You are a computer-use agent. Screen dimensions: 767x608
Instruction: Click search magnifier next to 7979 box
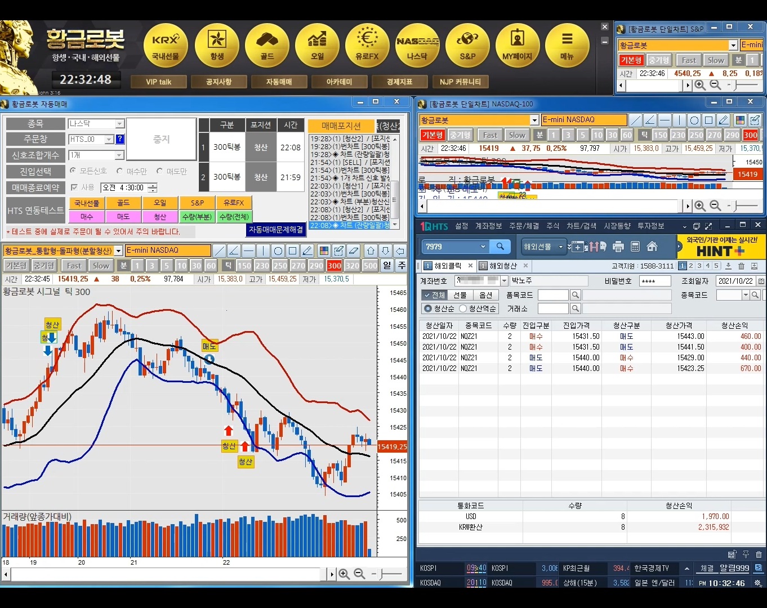pyautogui.click(x=500, y=247)
